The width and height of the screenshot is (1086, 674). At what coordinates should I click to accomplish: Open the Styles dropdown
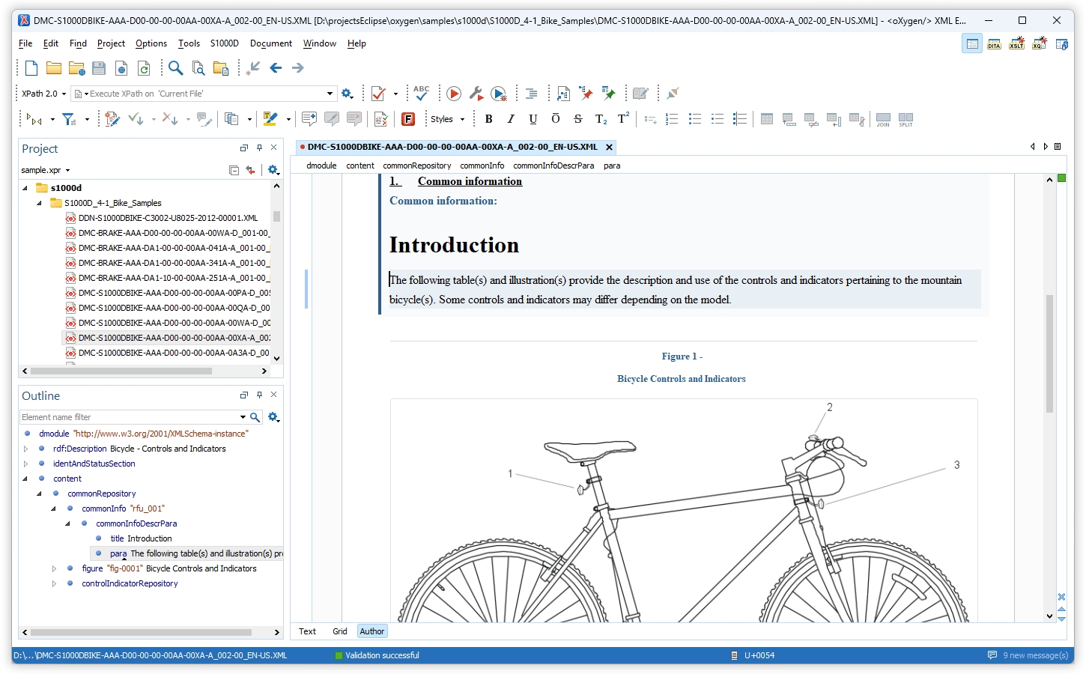click(447, 118)
